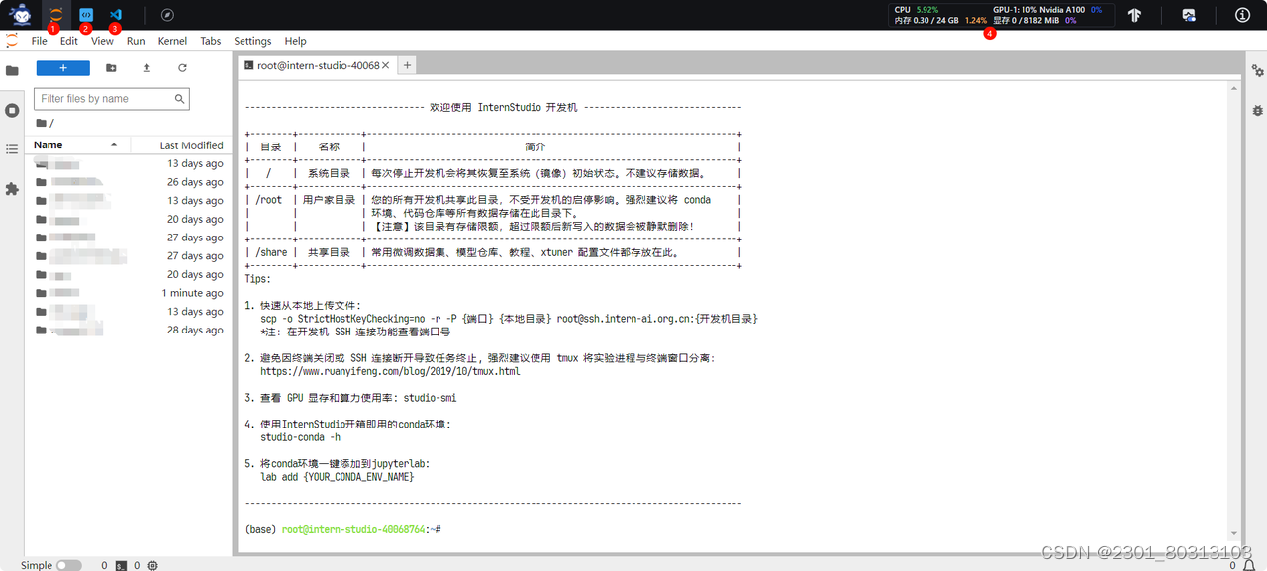Click the upload files icon
This screenshot has width=1267, height=571.
[146, 68]
